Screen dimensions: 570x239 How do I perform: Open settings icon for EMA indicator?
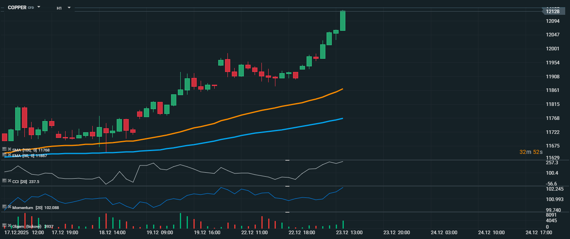click(x=4, y=155)
